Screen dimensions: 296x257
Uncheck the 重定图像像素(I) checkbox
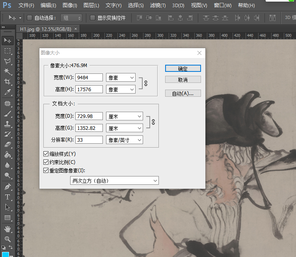point(46,171)
